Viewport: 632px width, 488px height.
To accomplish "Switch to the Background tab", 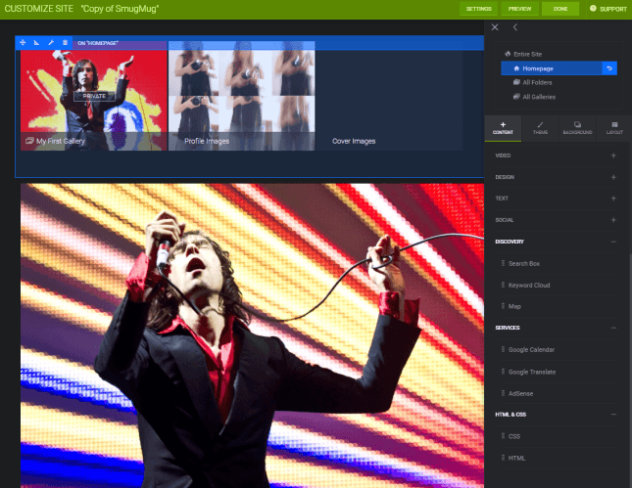I will (x=577, y=128).
